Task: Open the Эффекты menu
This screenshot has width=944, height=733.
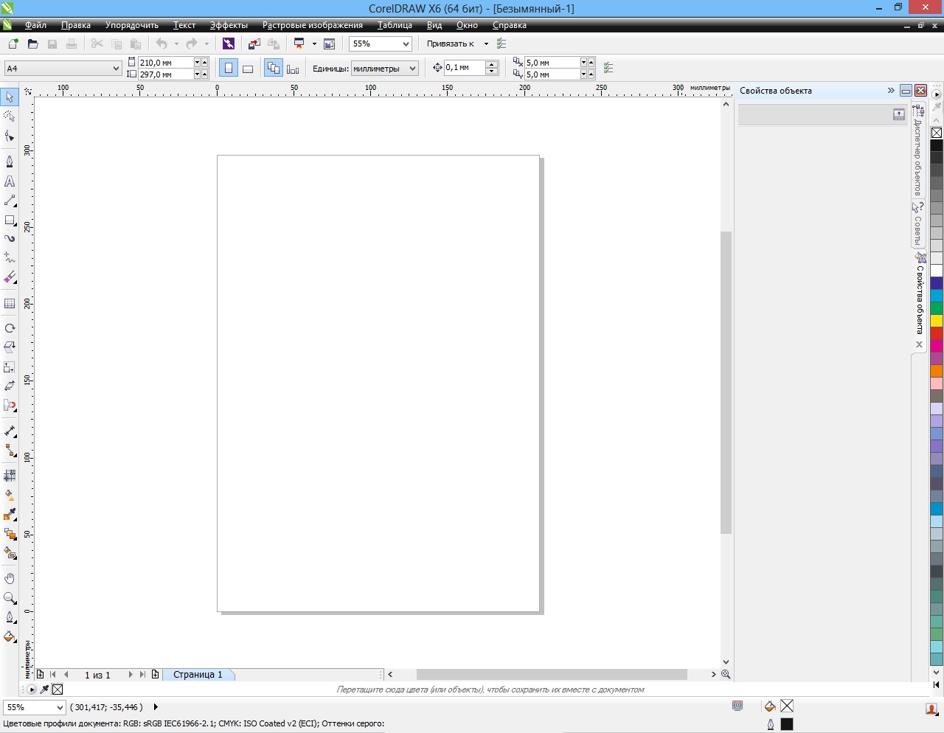Action: (x=229, y=25)
